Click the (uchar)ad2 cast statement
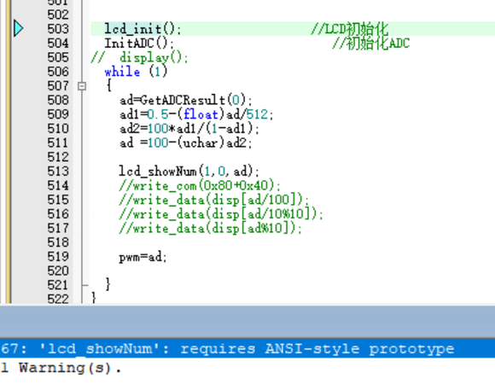Viewport: 495px width, 384px height. [x=186, y=143]
